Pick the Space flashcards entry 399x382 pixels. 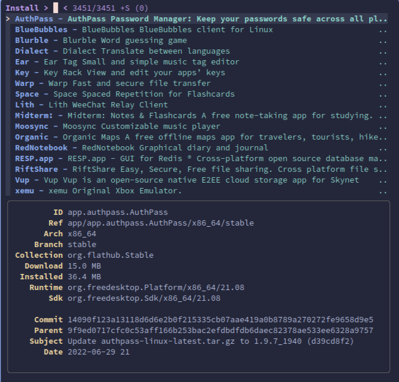[125, 94]
